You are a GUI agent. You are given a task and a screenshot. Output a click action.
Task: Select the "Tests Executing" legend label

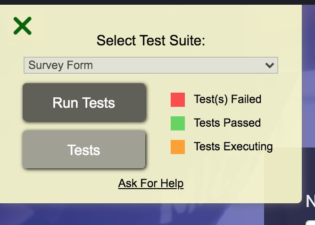pos(233,147)
